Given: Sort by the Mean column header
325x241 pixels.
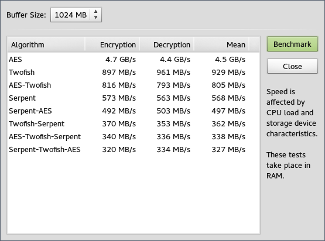Looking at the screenshot, I should click(x=221, y=44).
